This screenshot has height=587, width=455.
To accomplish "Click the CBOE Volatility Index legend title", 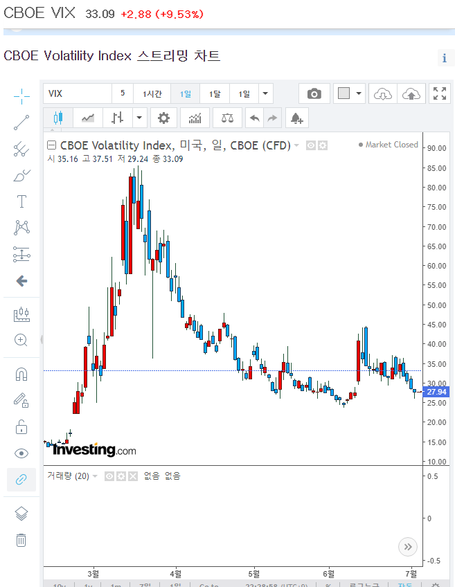I will pyautogui.click(x=175, y=145).
